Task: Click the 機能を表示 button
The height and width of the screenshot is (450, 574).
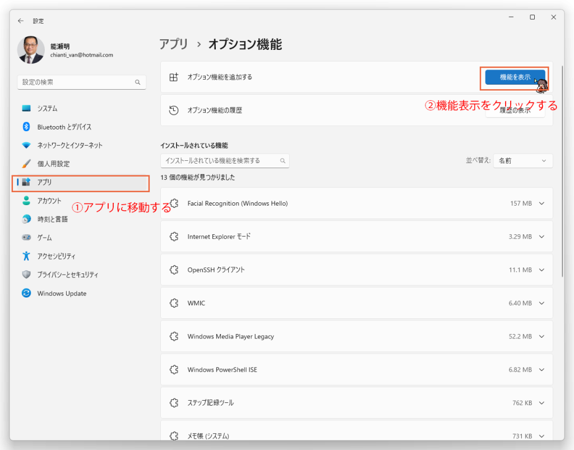Action: coord(515,77)
